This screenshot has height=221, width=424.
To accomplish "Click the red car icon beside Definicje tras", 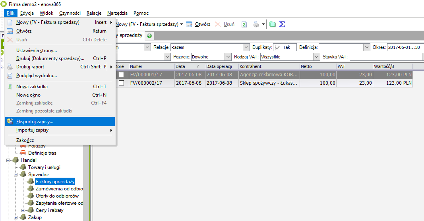I will [23, 153].
